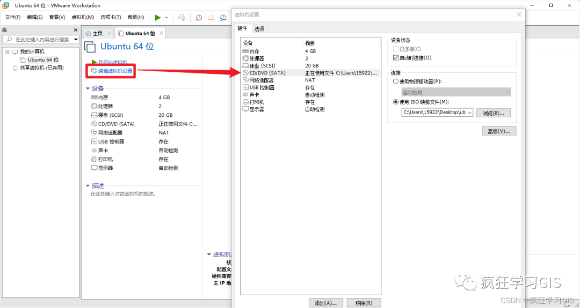Open the power options arrow beside play icon

pos(166,18)
